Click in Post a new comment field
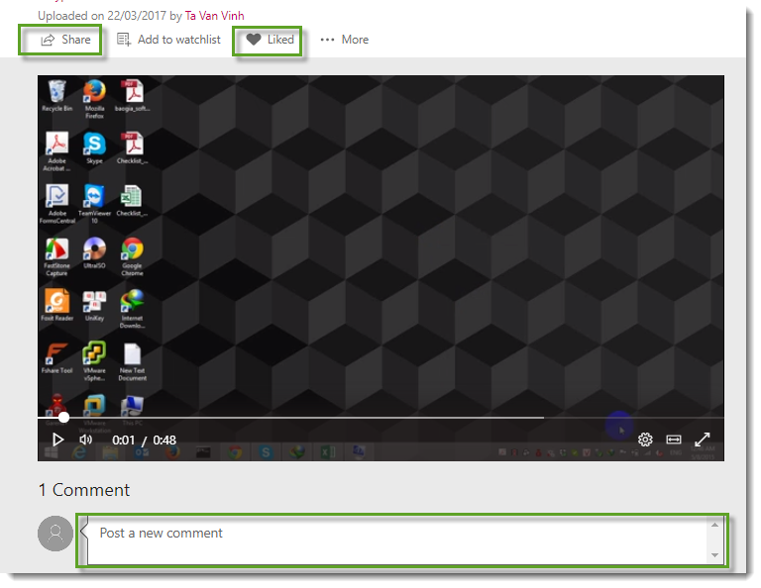The image size is (761, 588). (396, 539)
